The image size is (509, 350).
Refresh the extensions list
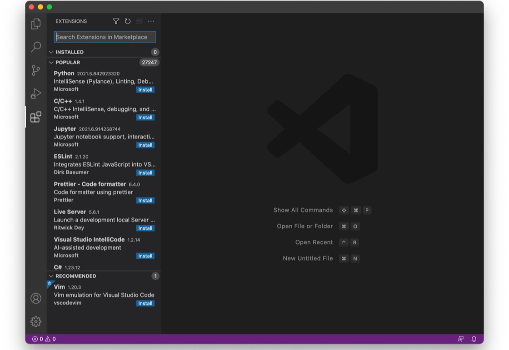click(x=128, y=21)
